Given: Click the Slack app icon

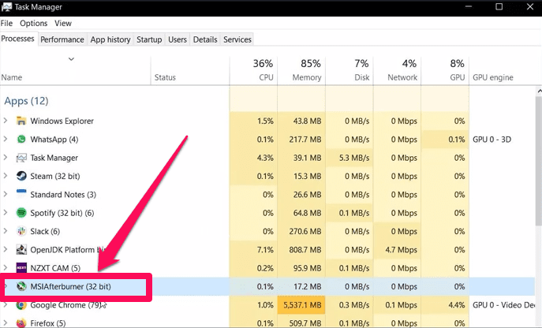Looking at the screenshot, I should [21, 231].
